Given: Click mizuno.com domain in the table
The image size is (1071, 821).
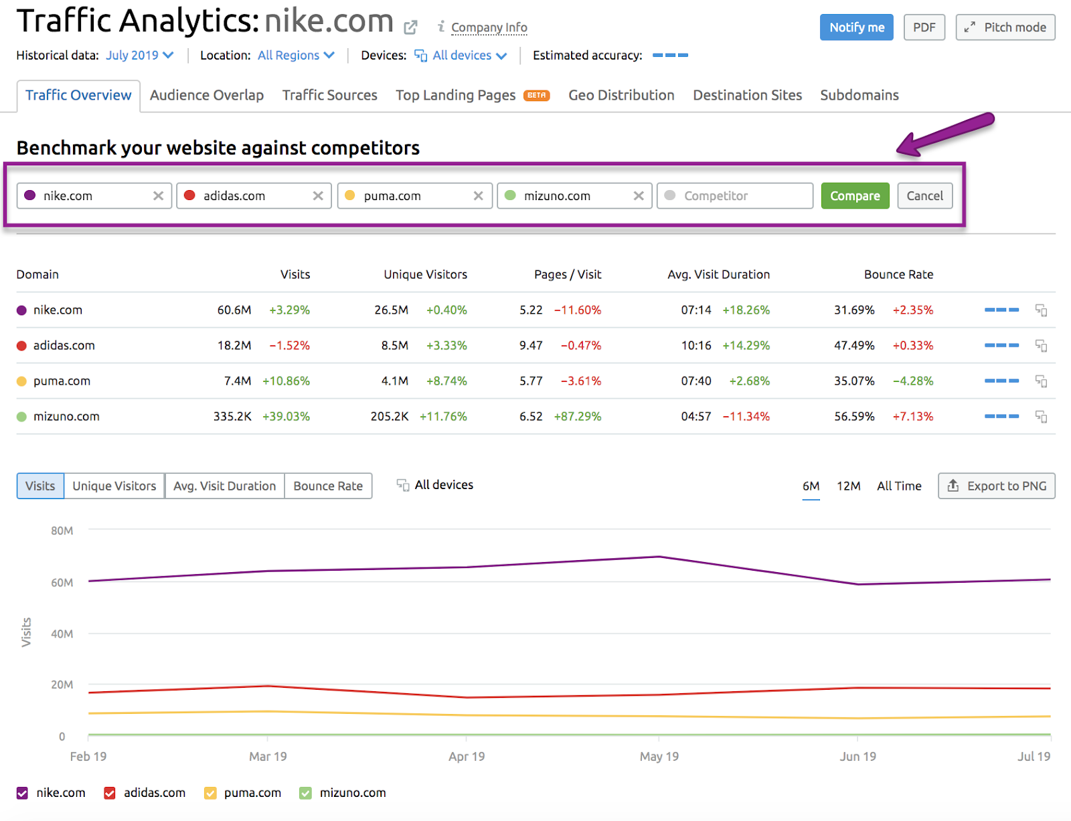Looking at the screenshot, I should [x=66, y=416].
